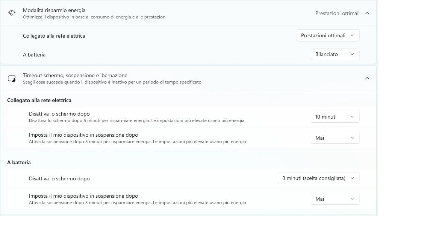This screenshot has height=244, width=433.
Task: Click the Timeout schermo, sospensione e ibernazione title
Action: pyautogui.click(x=75, y=75)
